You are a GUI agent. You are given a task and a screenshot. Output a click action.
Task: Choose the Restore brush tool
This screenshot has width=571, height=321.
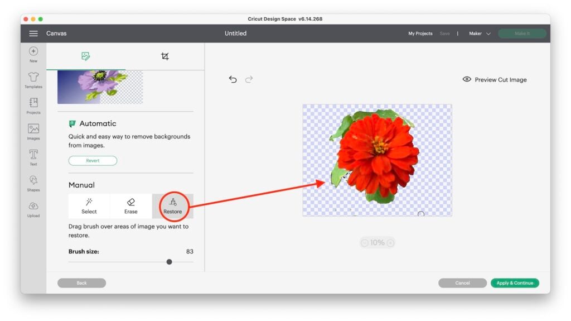pos(173,206)
